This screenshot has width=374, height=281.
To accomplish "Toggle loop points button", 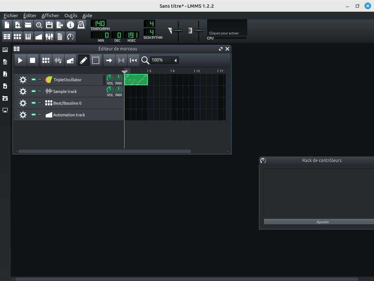I will pos(121,60).
